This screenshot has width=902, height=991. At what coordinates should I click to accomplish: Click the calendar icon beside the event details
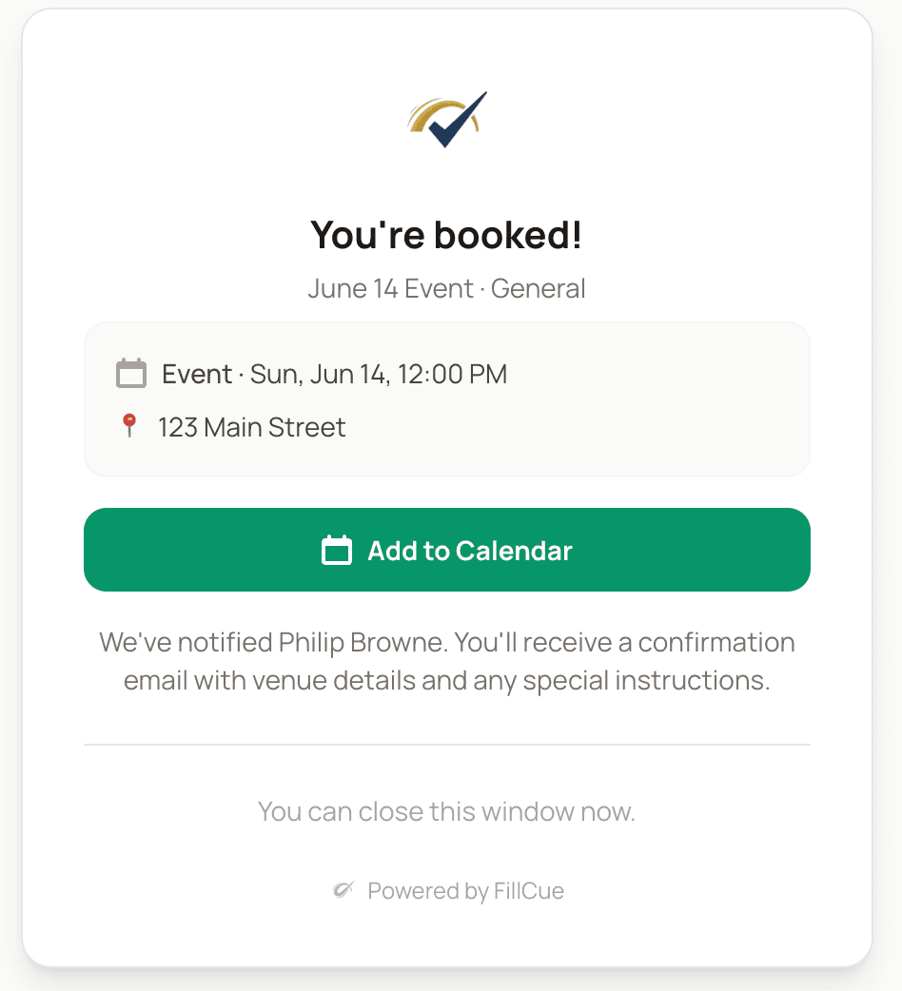coord(132,374)
